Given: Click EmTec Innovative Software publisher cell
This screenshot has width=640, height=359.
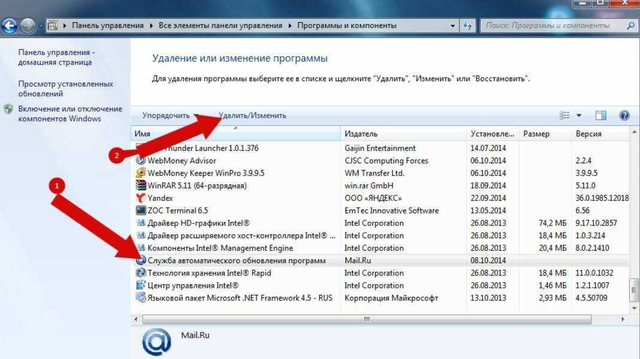Looking at the screenshot, I should click(x=392, y=211).
